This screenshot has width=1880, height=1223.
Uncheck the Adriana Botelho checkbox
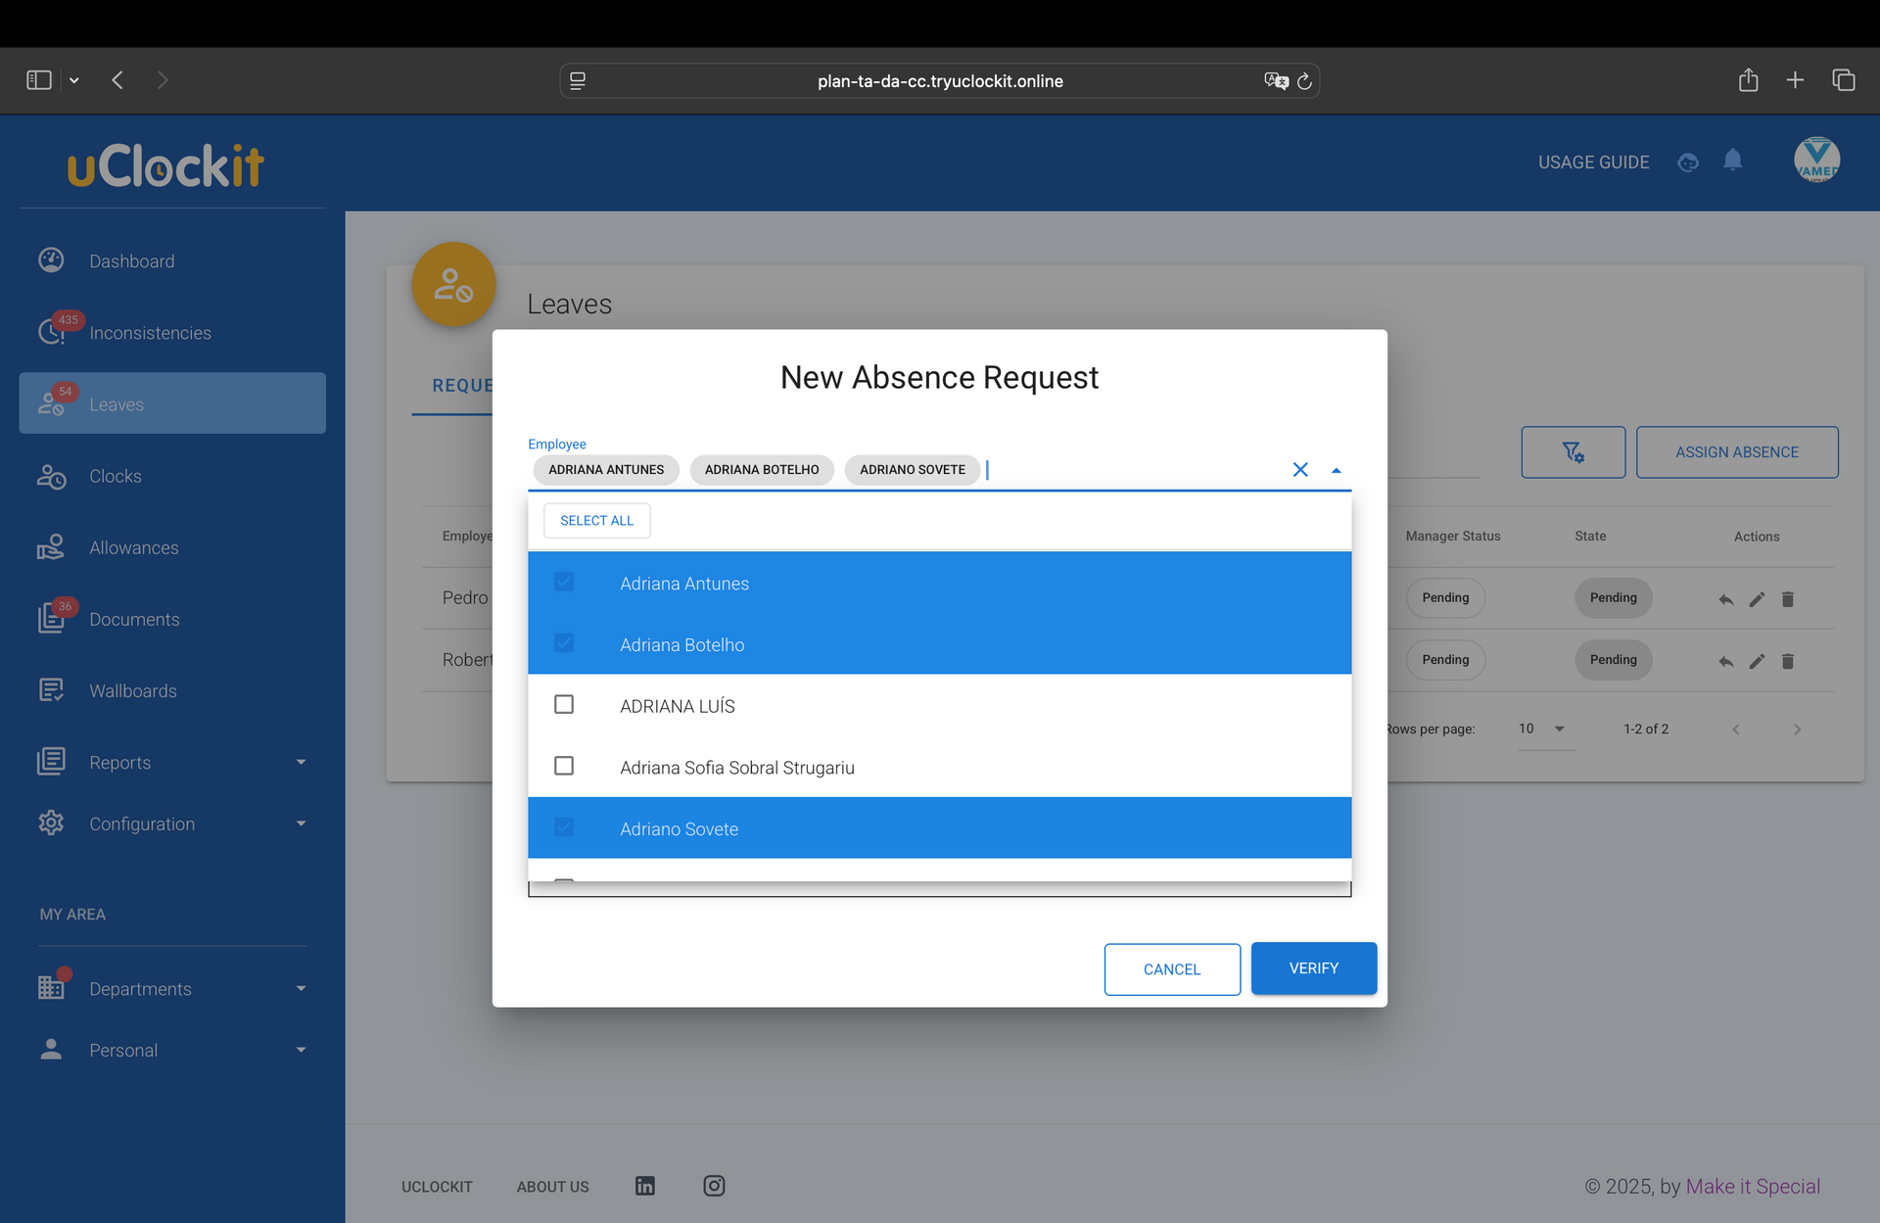tap(564, 643)
